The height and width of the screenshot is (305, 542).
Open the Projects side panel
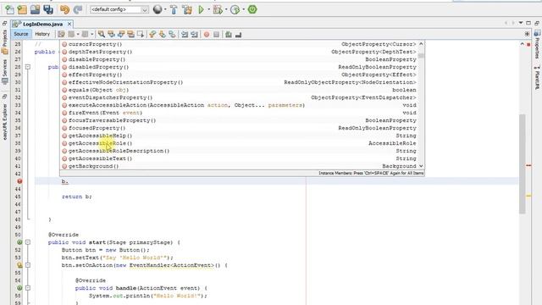pyautogui.click(x=4, y=42)
